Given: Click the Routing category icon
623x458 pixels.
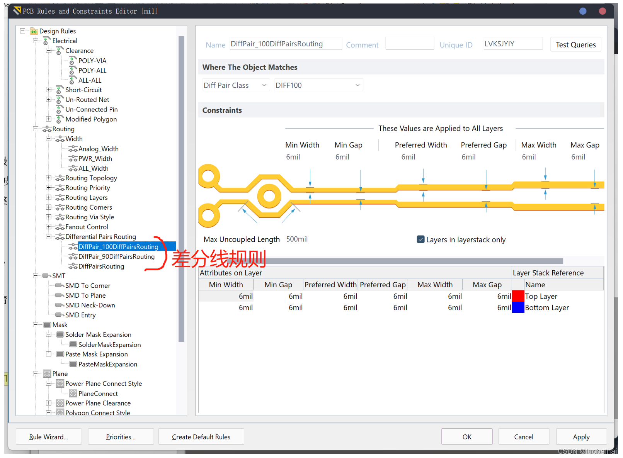Looking at the screenshot, I should [47, 129].
